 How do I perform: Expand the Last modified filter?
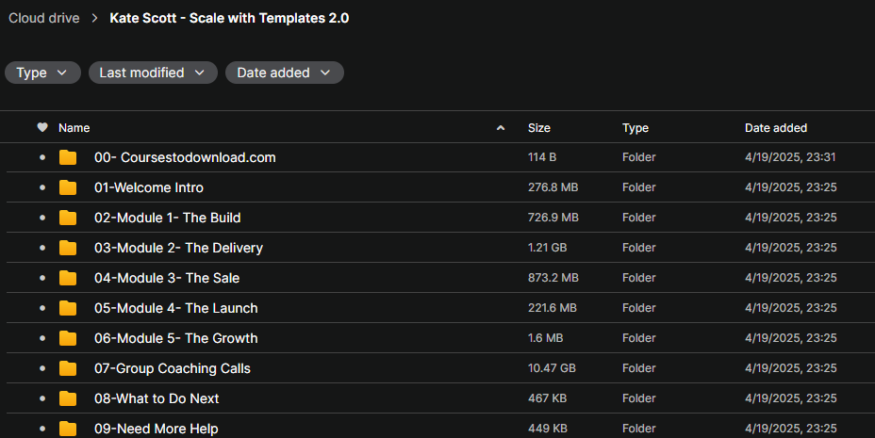click(x=153, y=73)
